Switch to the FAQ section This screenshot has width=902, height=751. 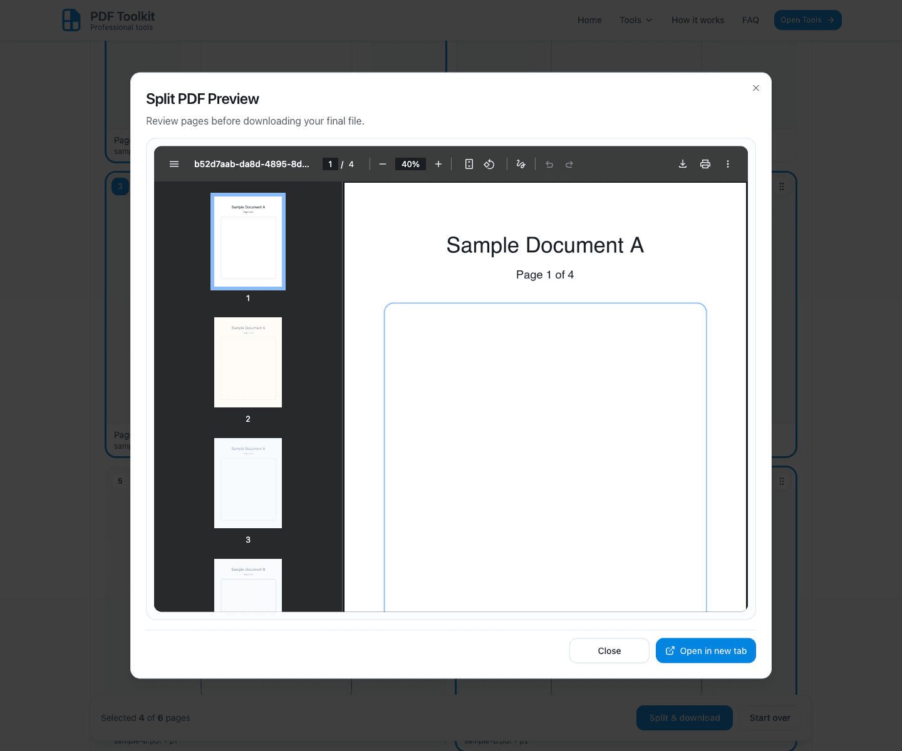[x=750, y=20]
